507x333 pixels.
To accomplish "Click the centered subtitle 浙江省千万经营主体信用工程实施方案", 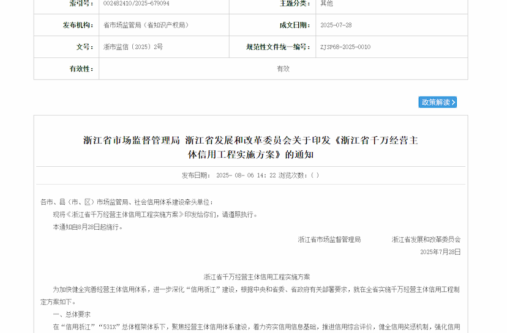I will (x=257, y=277).
